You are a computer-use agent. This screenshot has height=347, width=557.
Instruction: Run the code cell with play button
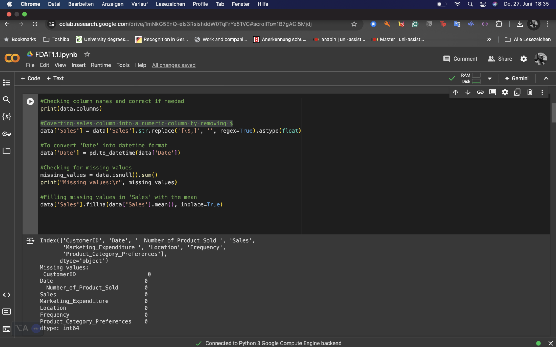30,101
